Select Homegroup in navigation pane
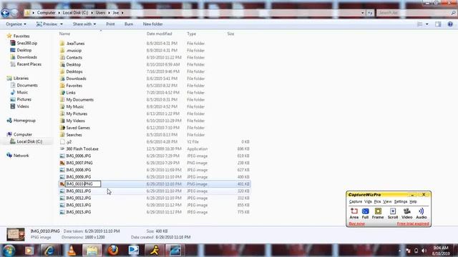The height and width of the screenshot is (257, 458). point(21,121)
